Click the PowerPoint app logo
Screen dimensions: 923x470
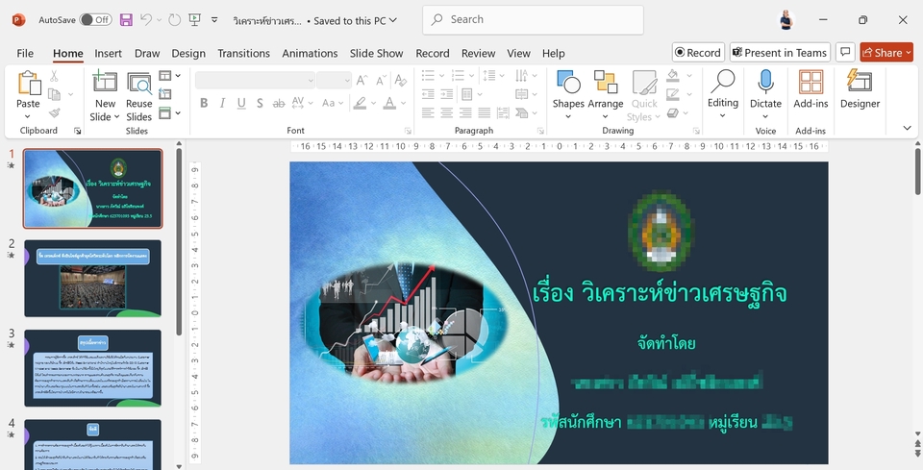[19, 20]
